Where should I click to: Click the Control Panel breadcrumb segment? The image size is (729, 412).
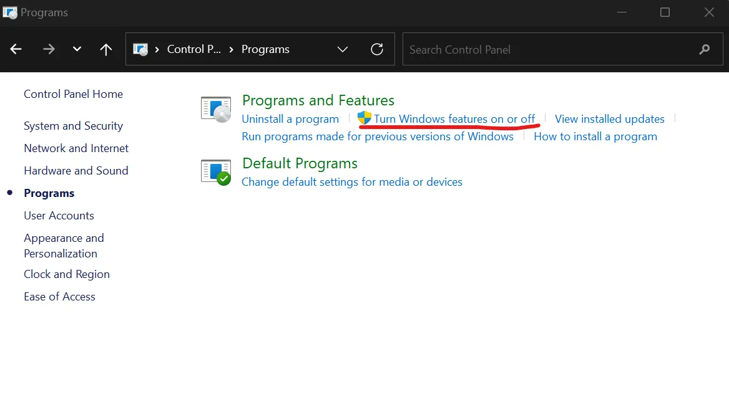(x=193, y=49)
